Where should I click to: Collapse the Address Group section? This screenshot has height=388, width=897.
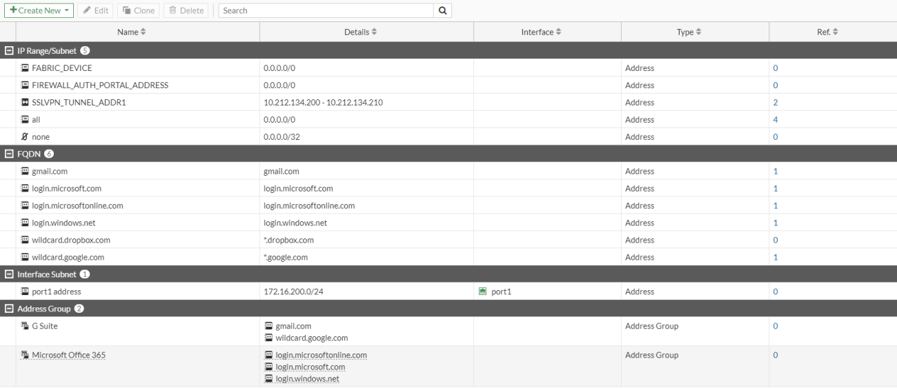pyautogui.click(x=8, y=309)
